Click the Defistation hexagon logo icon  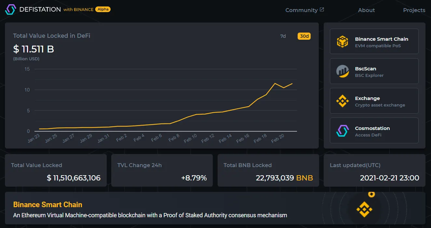tap(10, 9)
